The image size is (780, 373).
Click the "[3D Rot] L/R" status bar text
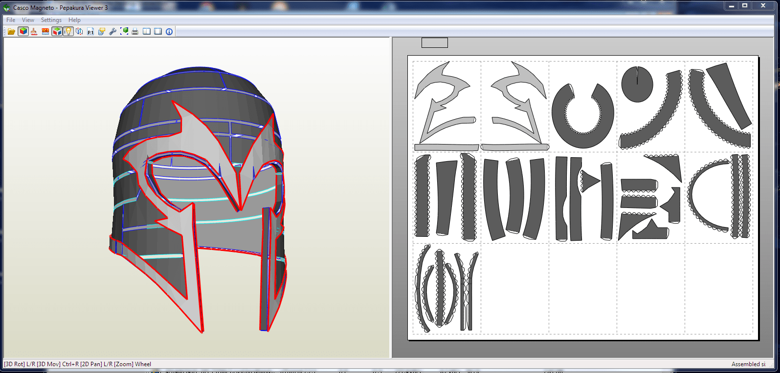click(x=20, y=364)
